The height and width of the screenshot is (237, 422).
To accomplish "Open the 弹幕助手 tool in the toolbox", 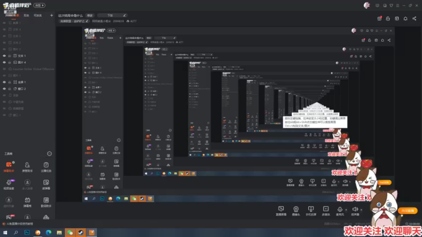I will click(8, 166).
